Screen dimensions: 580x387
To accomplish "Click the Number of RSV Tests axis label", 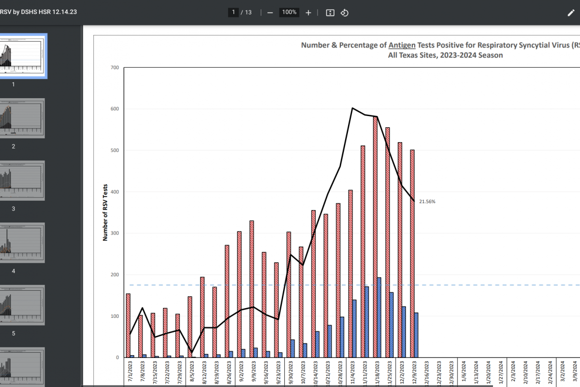I will [x=104, y=213].
